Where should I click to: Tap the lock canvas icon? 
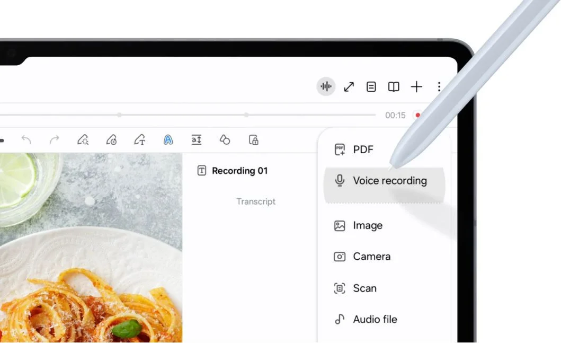click(x=253, y=139)
